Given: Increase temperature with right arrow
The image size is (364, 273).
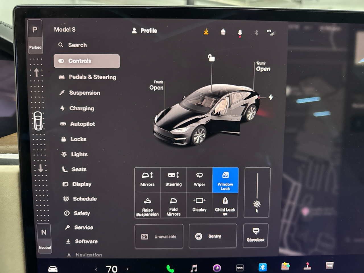Looking at the screenshot, I should coord(127,269).
